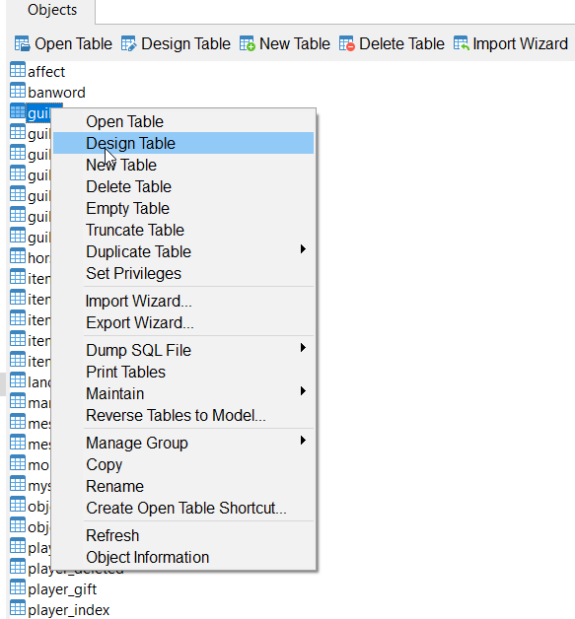575x619 pixels.
Task: Select the player_index table
Action: (x=68, y=609)
